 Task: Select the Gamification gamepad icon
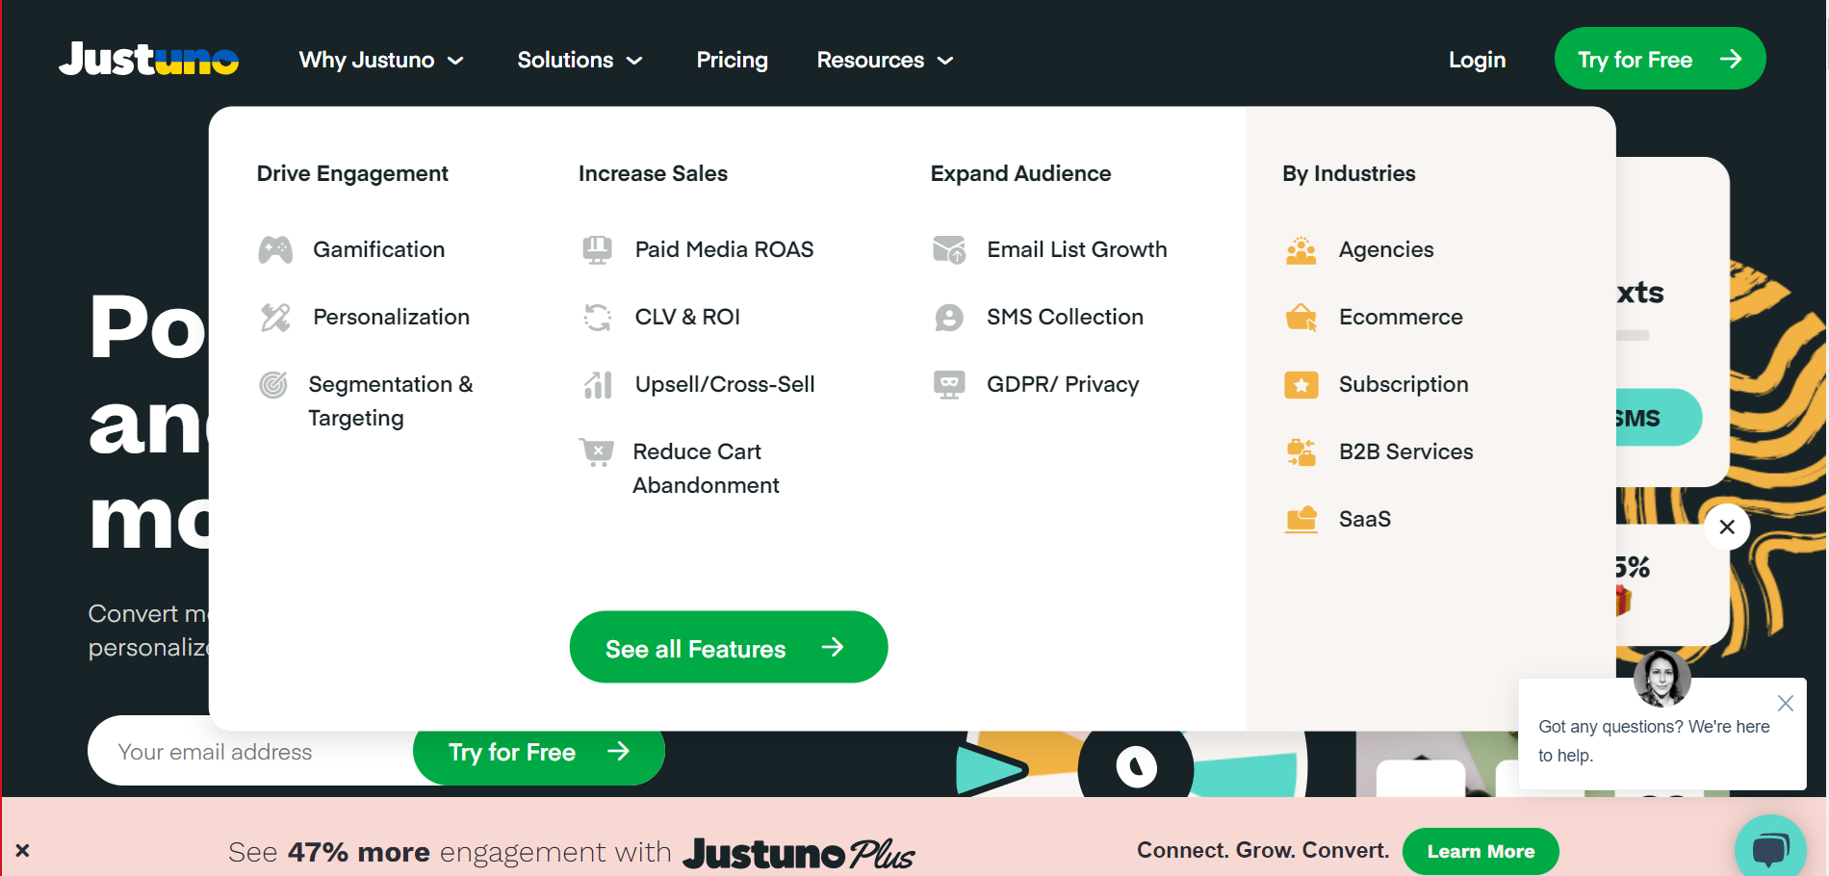coord(276,249)
